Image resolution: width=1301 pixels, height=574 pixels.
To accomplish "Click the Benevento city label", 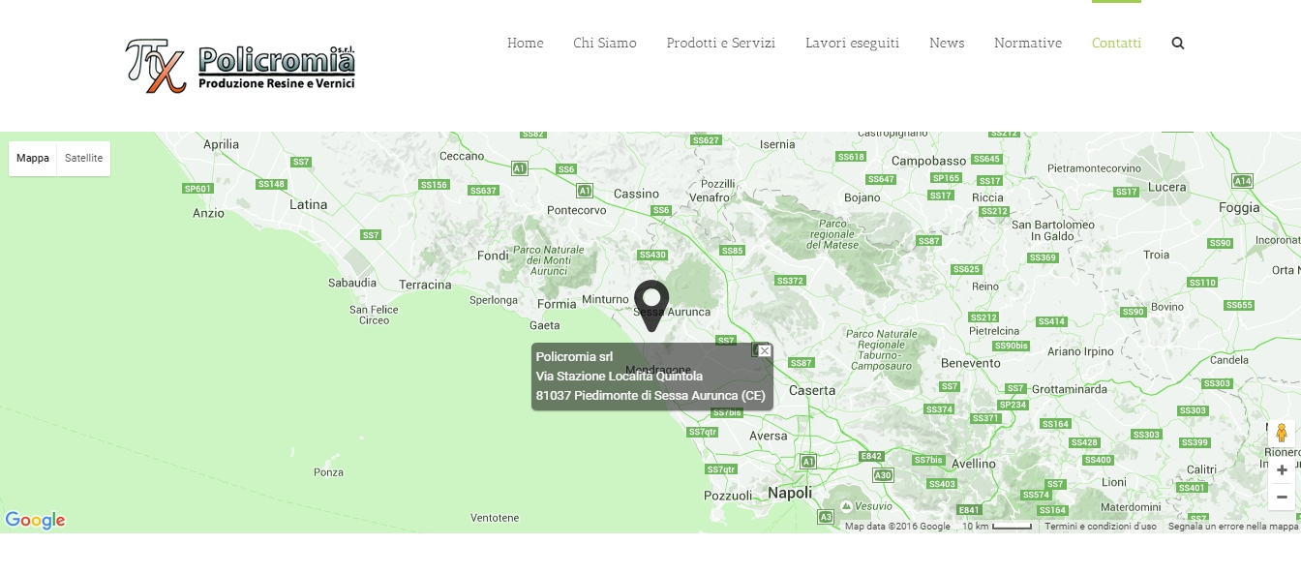I will point(971,363).
